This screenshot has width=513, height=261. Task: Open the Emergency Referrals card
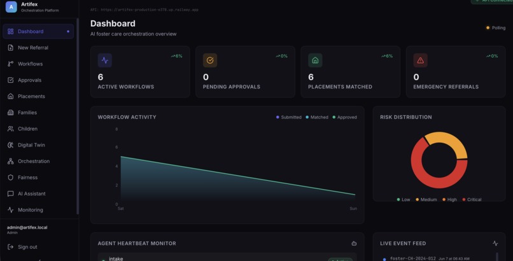456,72
